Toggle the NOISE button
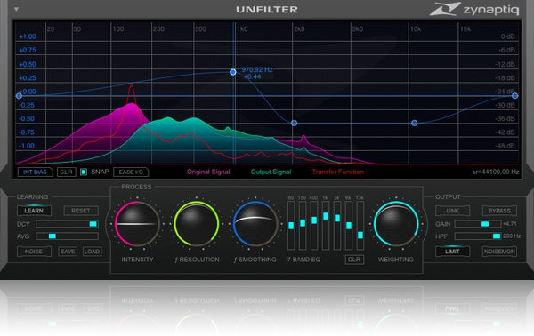This screenshot has width=534, height=336. [x=34, y=252]
